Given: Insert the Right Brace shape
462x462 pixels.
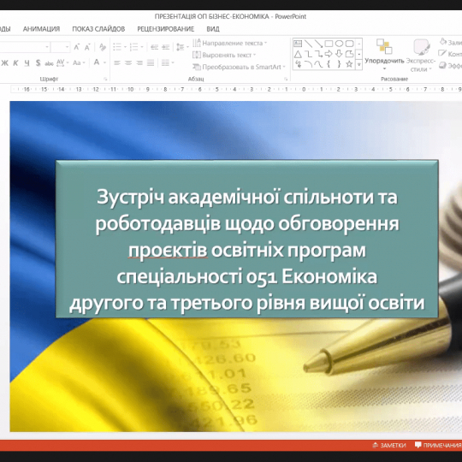Looking at the screenshot, I should click(339, 64).
